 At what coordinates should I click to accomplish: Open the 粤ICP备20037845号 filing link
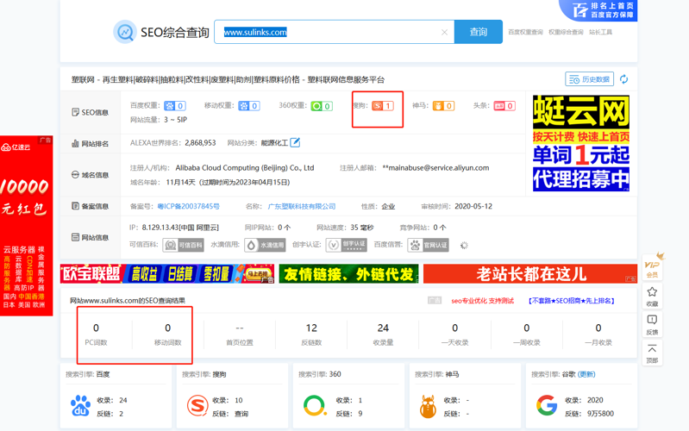[188, 207]
